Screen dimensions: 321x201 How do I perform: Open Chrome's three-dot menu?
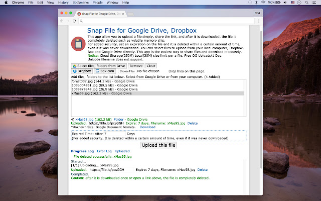[259, 21]
